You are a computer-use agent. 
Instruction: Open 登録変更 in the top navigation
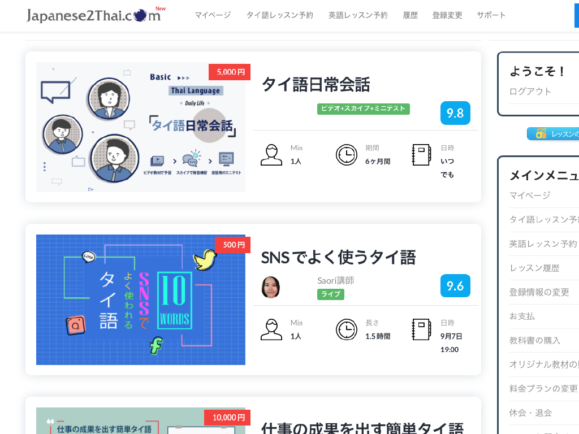pyautogui.click(x=447, y=15)
